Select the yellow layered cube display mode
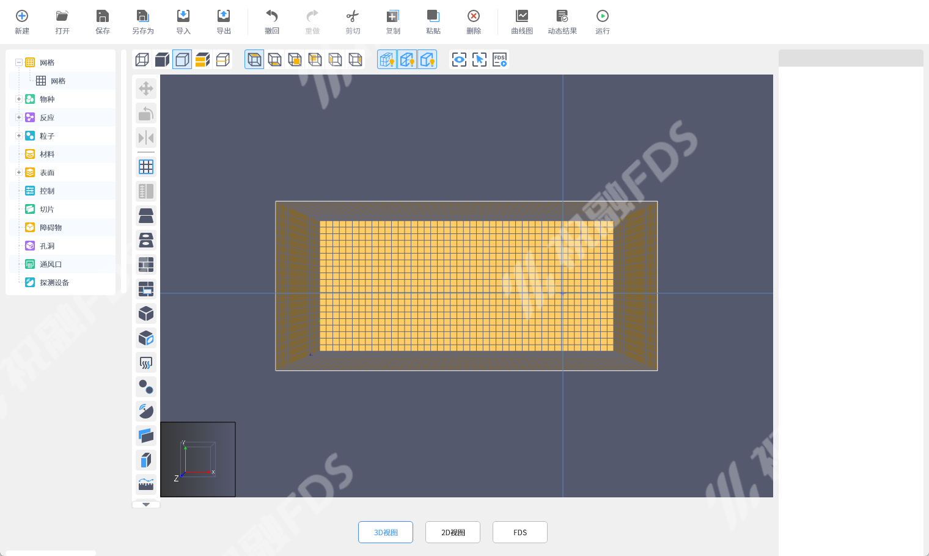 coord(202,59)
